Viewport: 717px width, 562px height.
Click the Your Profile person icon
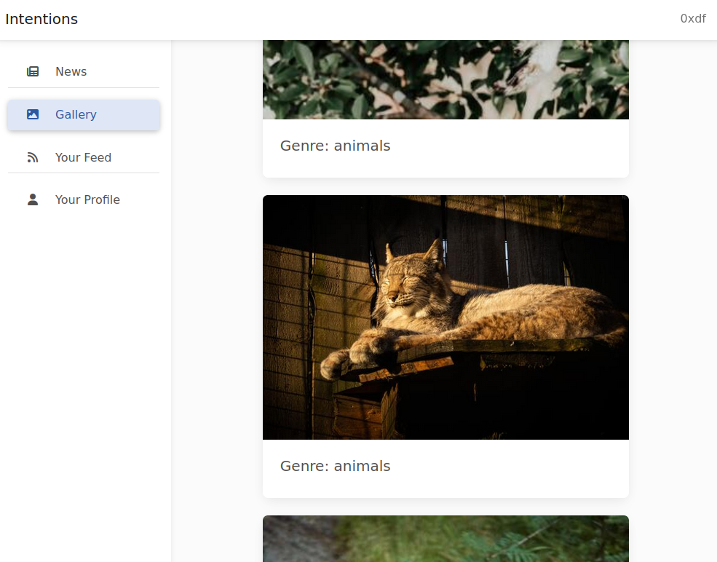33,199
